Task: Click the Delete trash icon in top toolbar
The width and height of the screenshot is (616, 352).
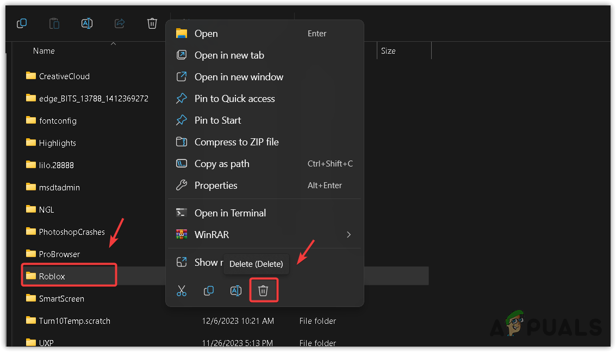Action: pyautogui.click(x=152, y=23)
